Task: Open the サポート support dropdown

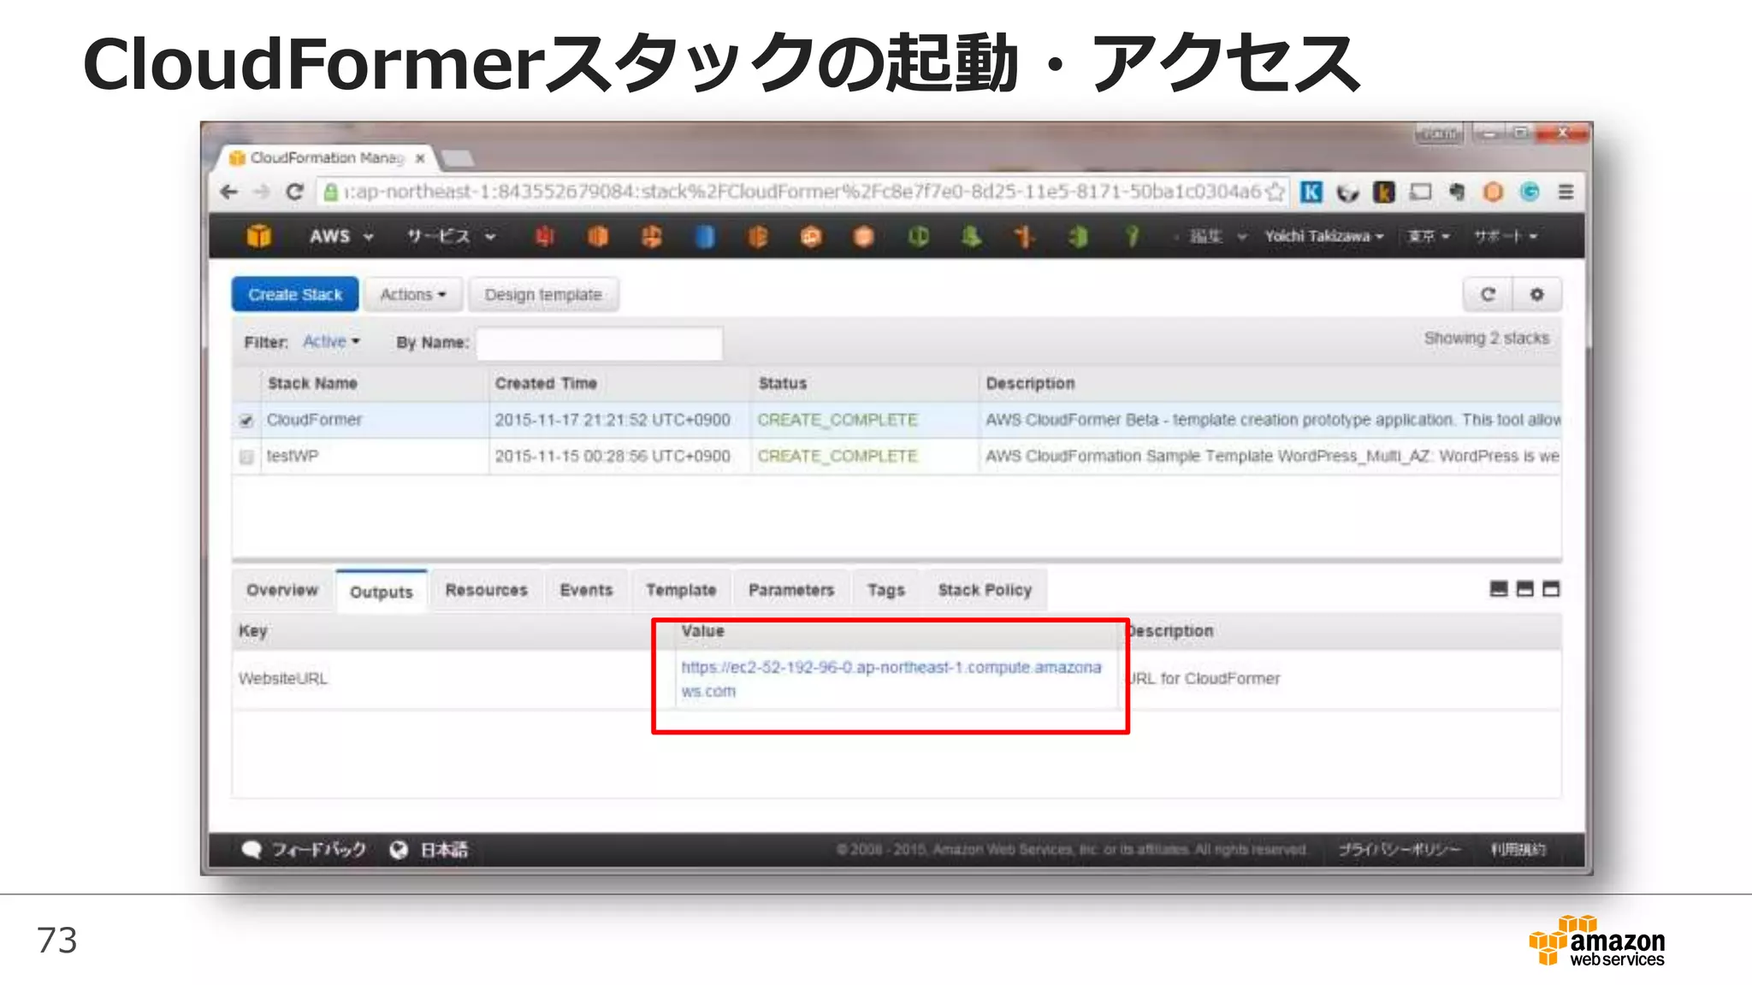Action: [1505, 236]
